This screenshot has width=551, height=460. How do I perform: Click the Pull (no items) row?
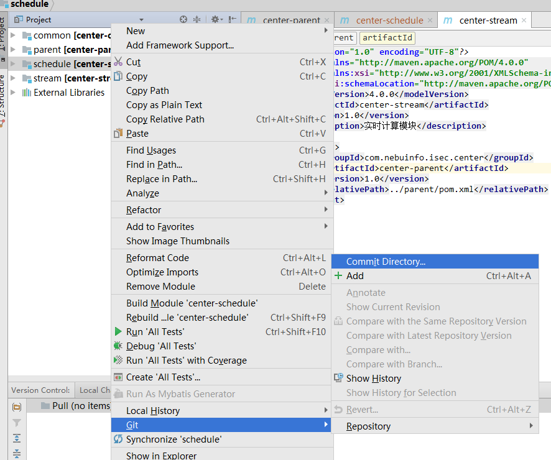[69, 405]
